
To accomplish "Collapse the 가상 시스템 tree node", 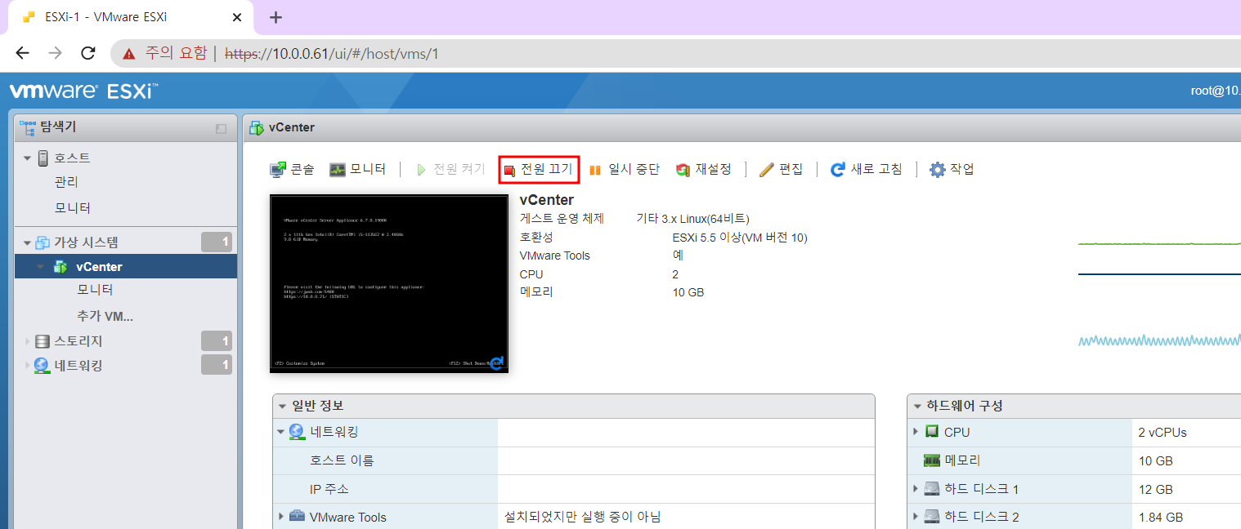I will 28,242.
